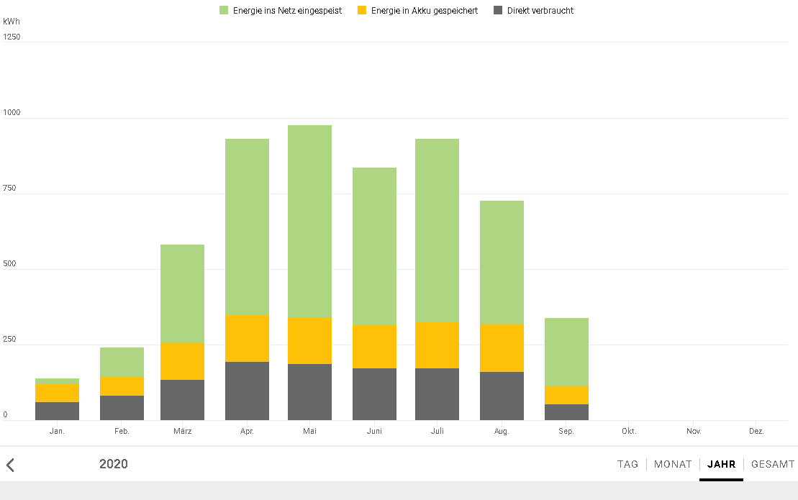Screen dimensions: 798x500
Task: Click the '1000' y-axis value
Action: click(x=12, y=112)
